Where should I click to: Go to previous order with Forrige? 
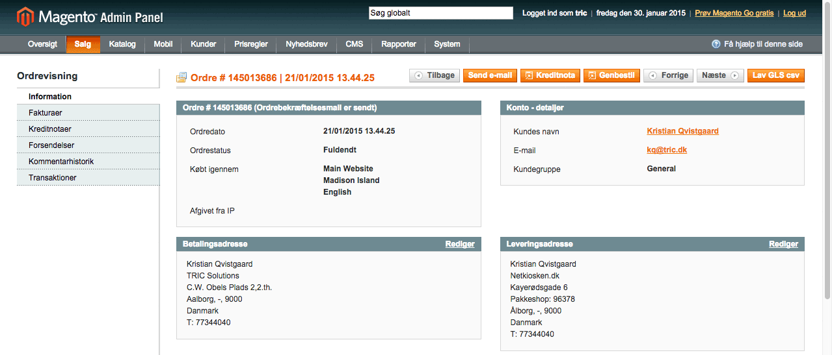[x=668, y=75]
